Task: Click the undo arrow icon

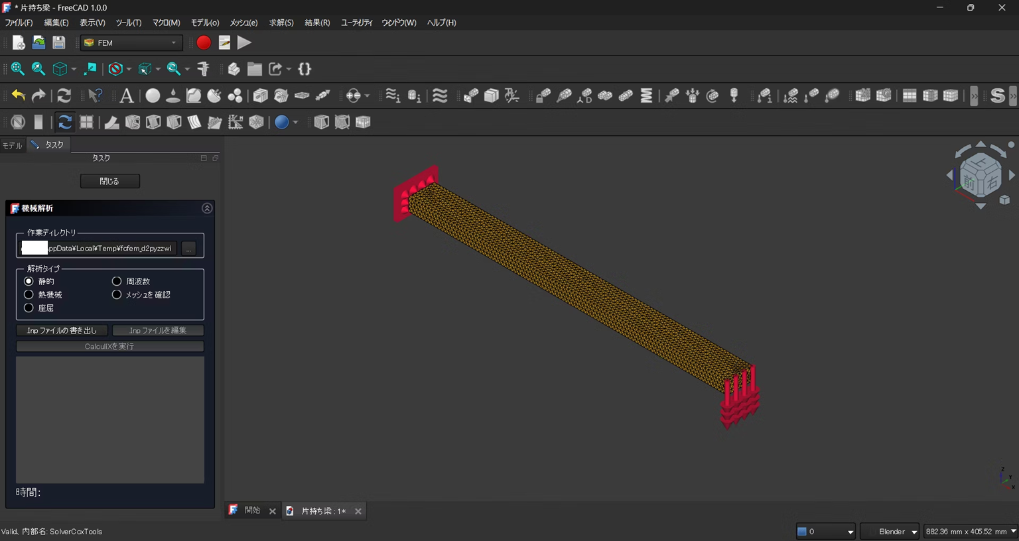Action: click(18, 95)
